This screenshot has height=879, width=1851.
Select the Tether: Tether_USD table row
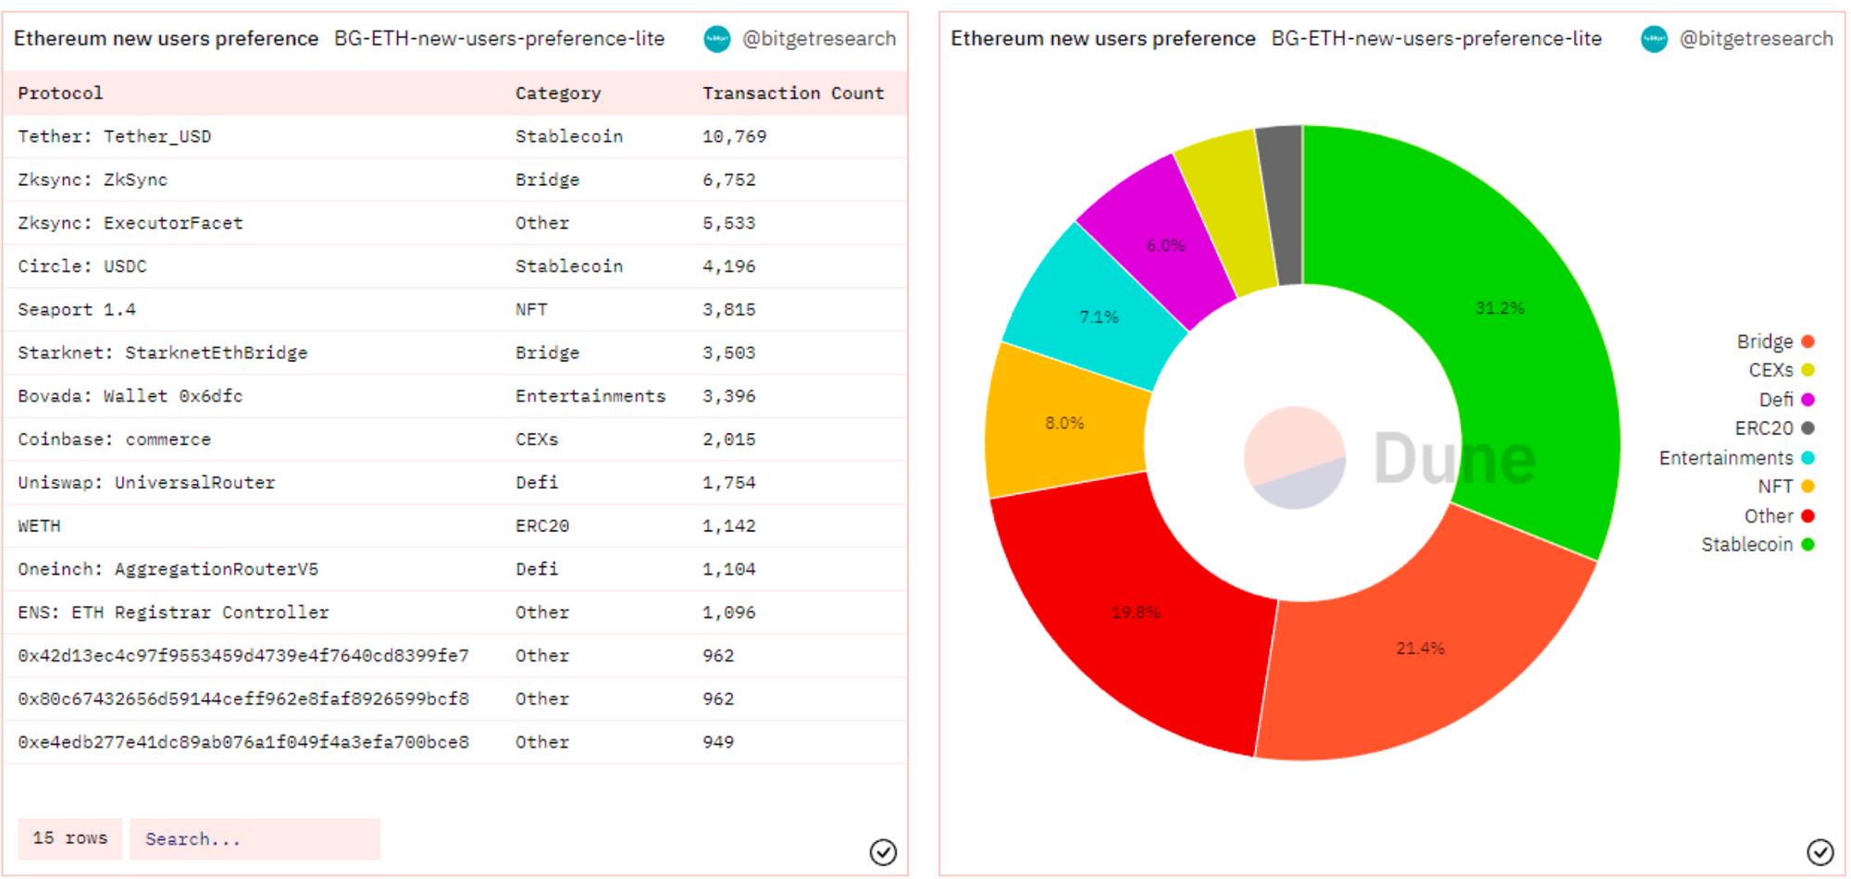click(x=114, y=137)
